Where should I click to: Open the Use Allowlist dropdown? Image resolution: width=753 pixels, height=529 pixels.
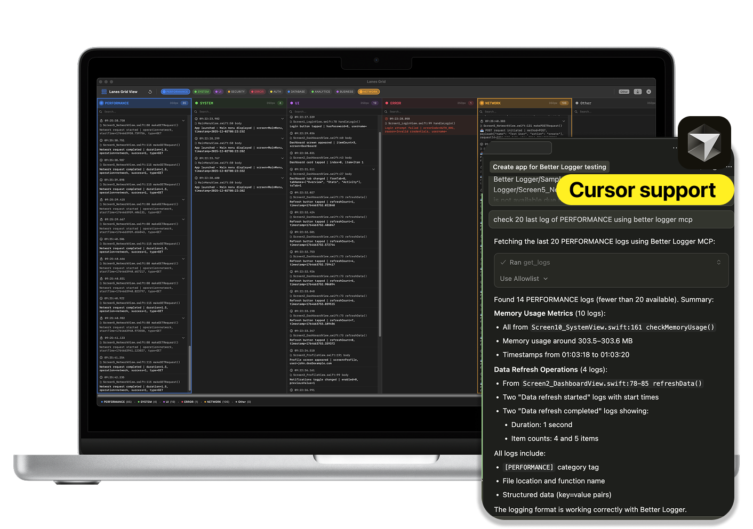tap(524, 279)
